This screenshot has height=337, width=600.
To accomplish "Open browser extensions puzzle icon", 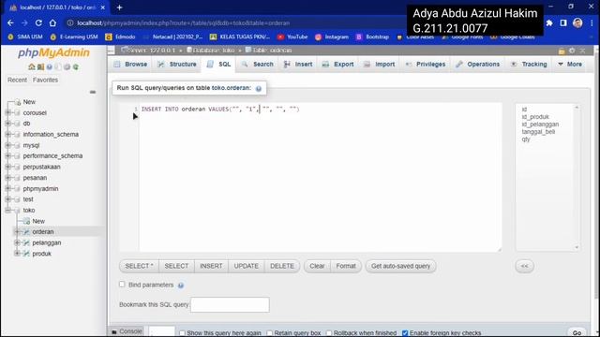I will coord(549,22).
